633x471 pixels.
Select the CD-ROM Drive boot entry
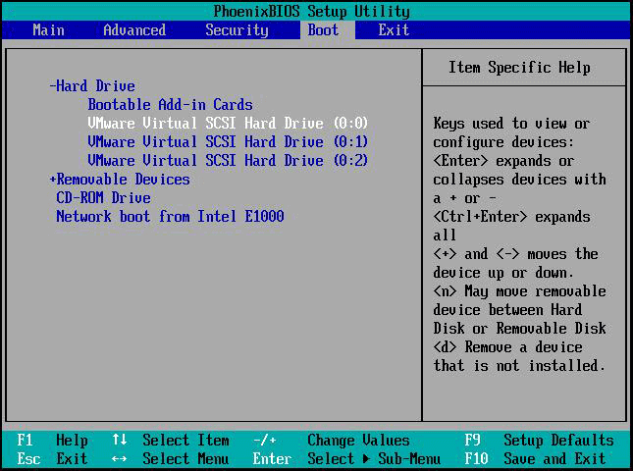point(103,198)
